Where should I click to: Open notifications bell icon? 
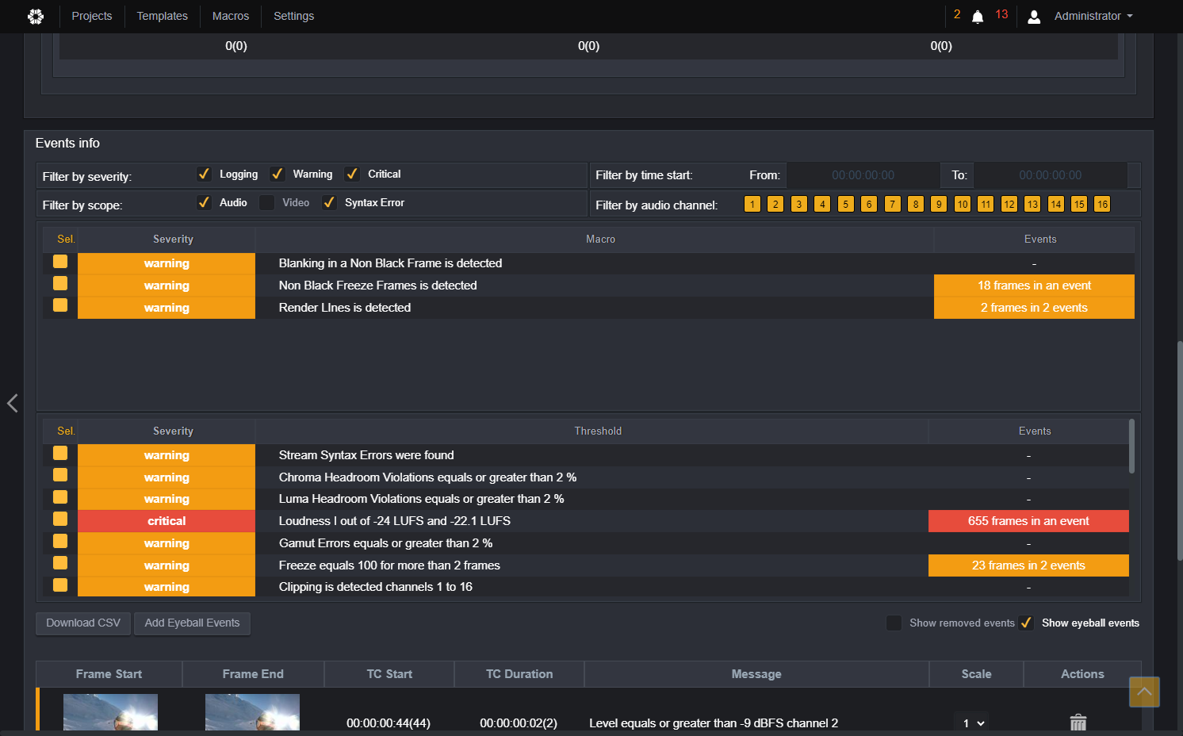point(978,17)
